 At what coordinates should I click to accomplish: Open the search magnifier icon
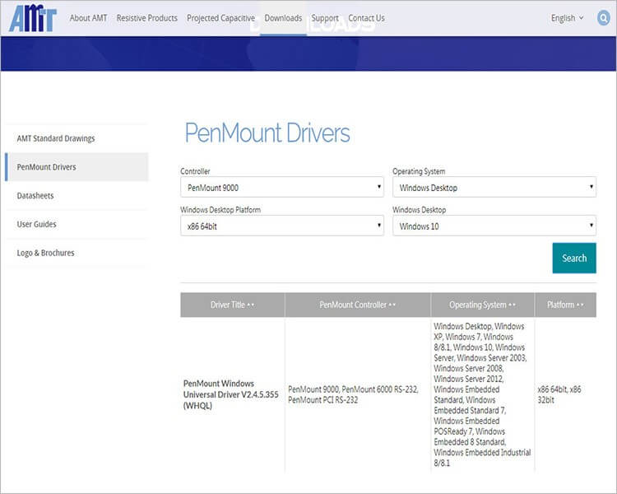604,18
